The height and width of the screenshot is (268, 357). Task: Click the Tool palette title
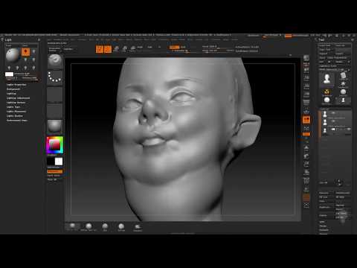[x=321, y=39]
